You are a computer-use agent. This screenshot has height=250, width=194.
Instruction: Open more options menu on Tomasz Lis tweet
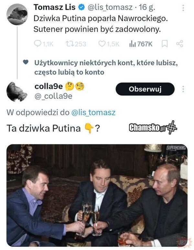point(183,8)
